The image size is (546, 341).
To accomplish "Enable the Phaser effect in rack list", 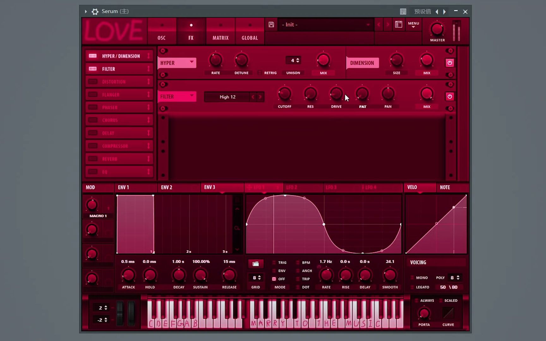I will pyautogui.click(x=93, y=107).
